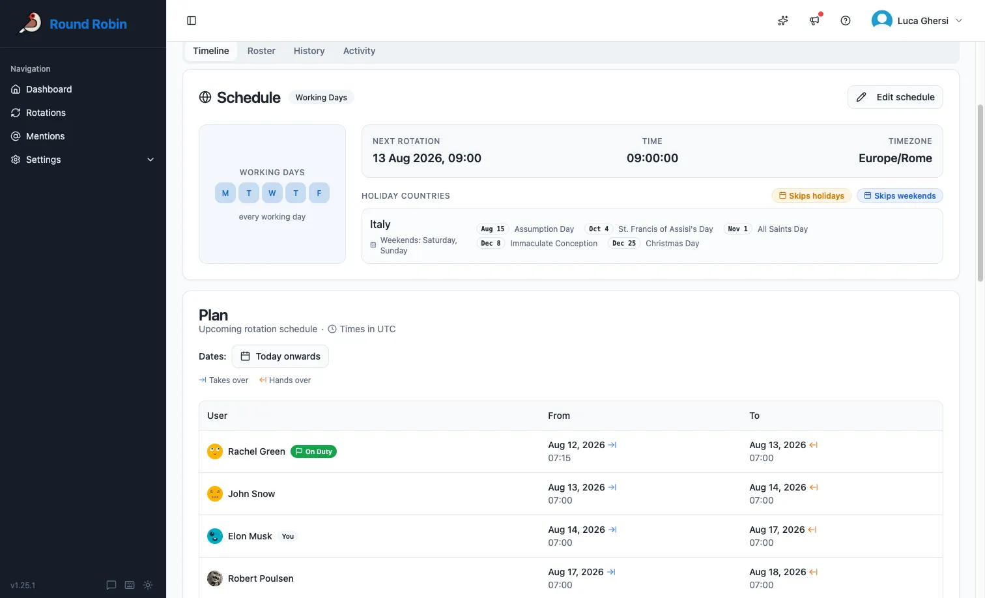Click the Rotations refresh icon
Viewport: 985px width, 598px height.
(x=16, y=113)
